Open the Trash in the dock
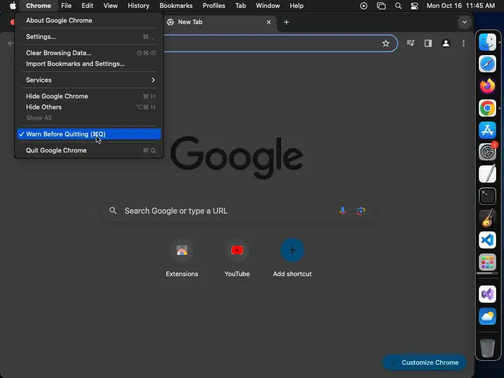 pyautogui.click(x=487, y=348)
